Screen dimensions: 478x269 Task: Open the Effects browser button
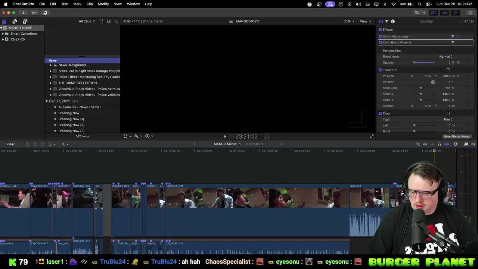point(466,144)
